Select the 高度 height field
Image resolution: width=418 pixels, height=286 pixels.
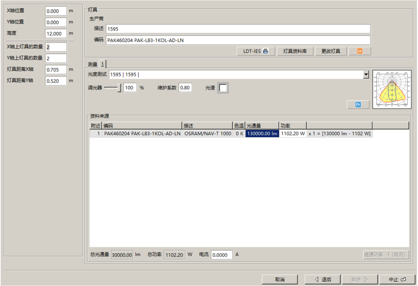tap(56, 34)
